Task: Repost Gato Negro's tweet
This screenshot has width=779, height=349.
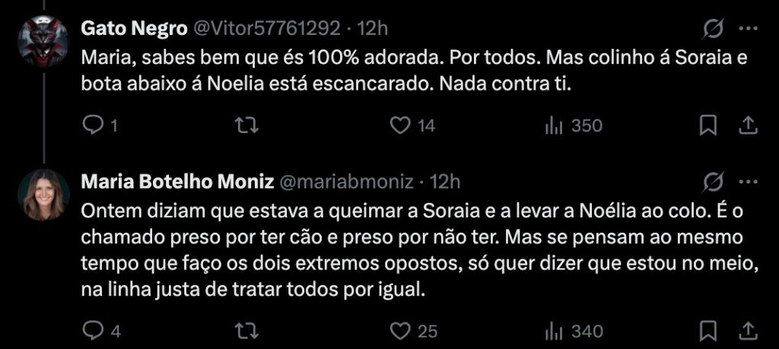Action: pos(246,125)
